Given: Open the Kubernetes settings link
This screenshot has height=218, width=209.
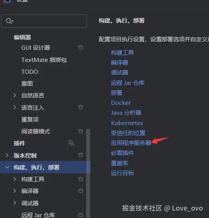Looking at the screenshot, I should point(127,123).
